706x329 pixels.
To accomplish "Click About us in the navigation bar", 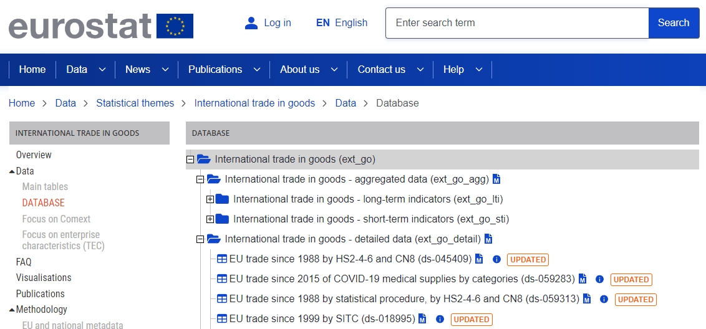I will 300,69.
